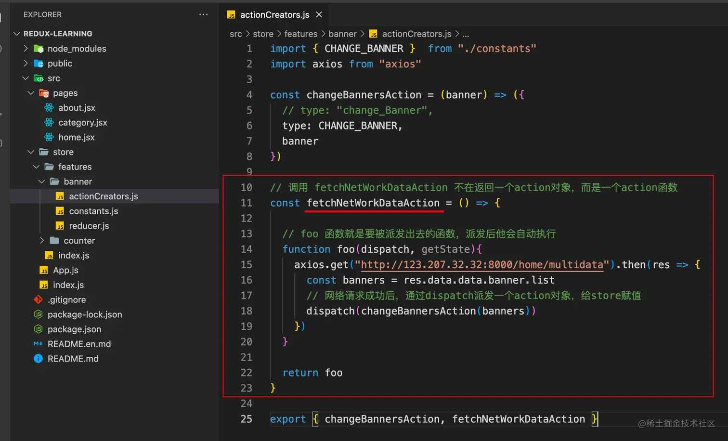Collapse the store folder chevron
The image size is (728, 441).
click(31, 152)
